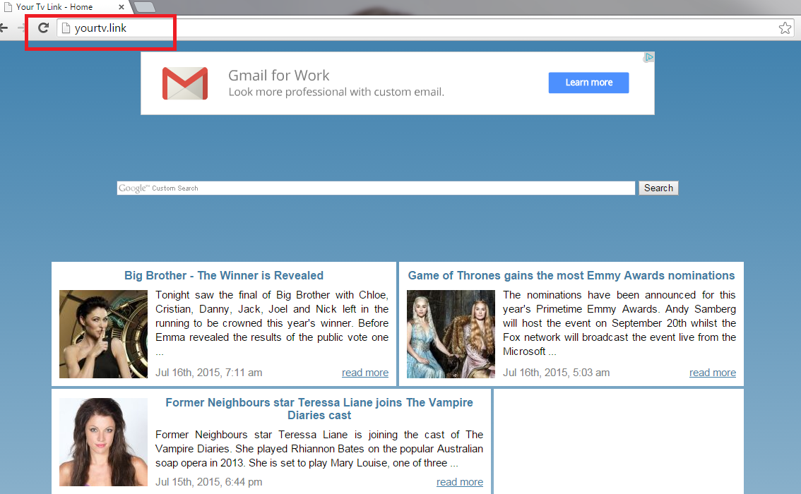Click the Gmail envelope logo in the ad

coord(185,83)
